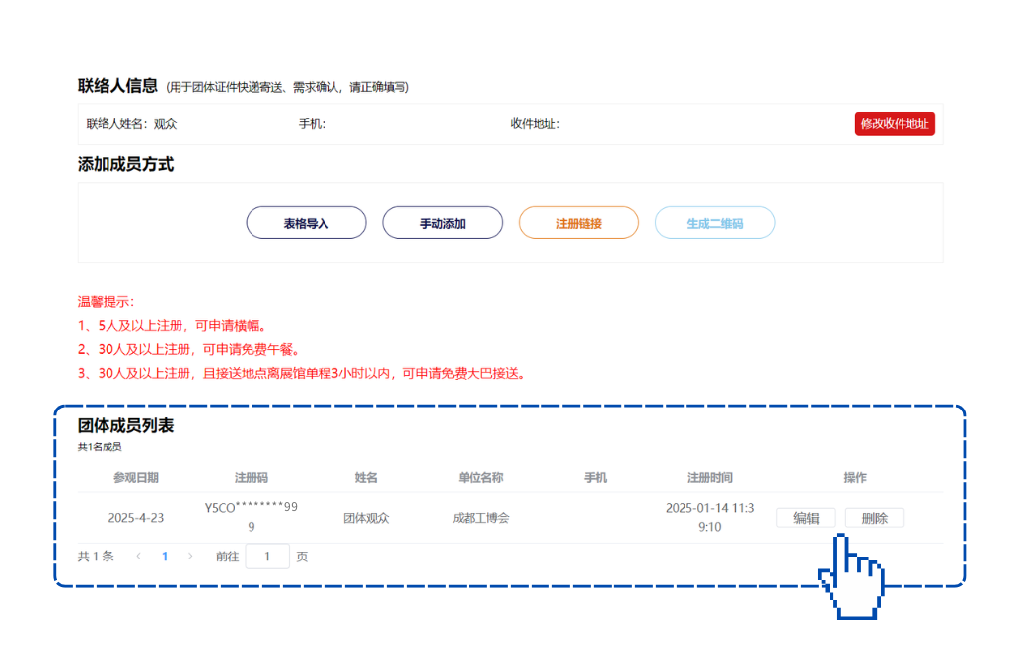Viewport: 1010px width, 671px height.
Task: Click the 注册码 column header
Action: click(x=251, y=478)
